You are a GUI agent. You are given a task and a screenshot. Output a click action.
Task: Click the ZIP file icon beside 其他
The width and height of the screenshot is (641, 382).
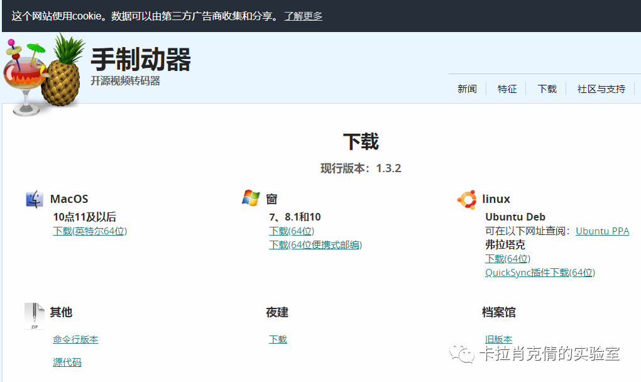[x=35, y=312]
